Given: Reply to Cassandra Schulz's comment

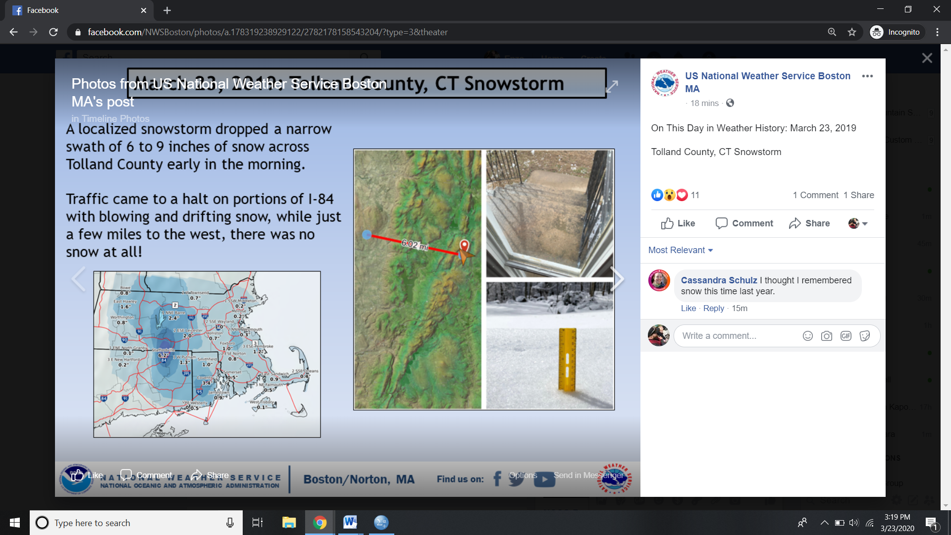Looking at the screenshot, I should point(713,308).
